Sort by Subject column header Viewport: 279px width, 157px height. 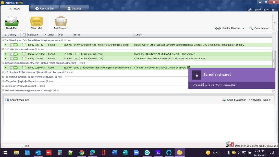(138, 35)
